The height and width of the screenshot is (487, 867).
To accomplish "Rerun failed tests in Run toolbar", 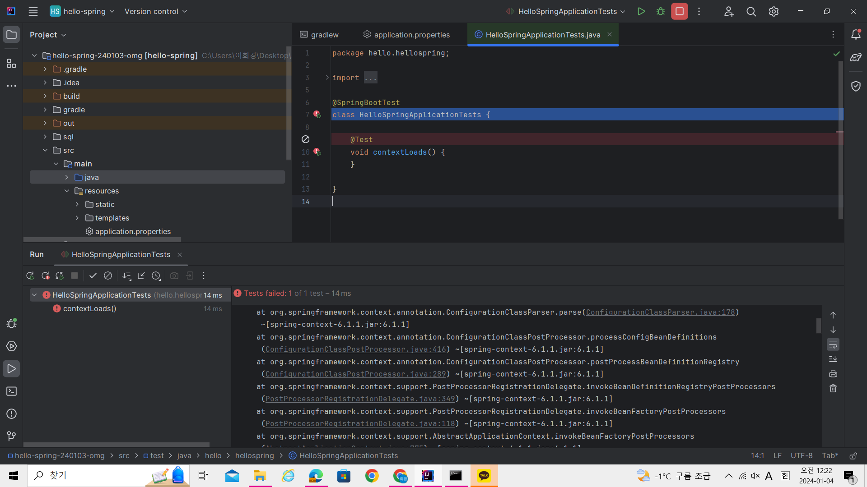I will pos(45,276).
